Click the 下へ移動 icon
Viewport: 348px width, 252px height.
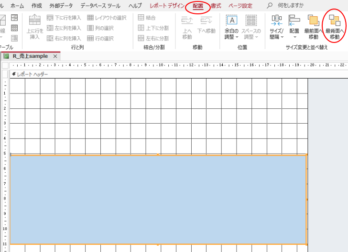pyautogui.click(x=207, y=25)
